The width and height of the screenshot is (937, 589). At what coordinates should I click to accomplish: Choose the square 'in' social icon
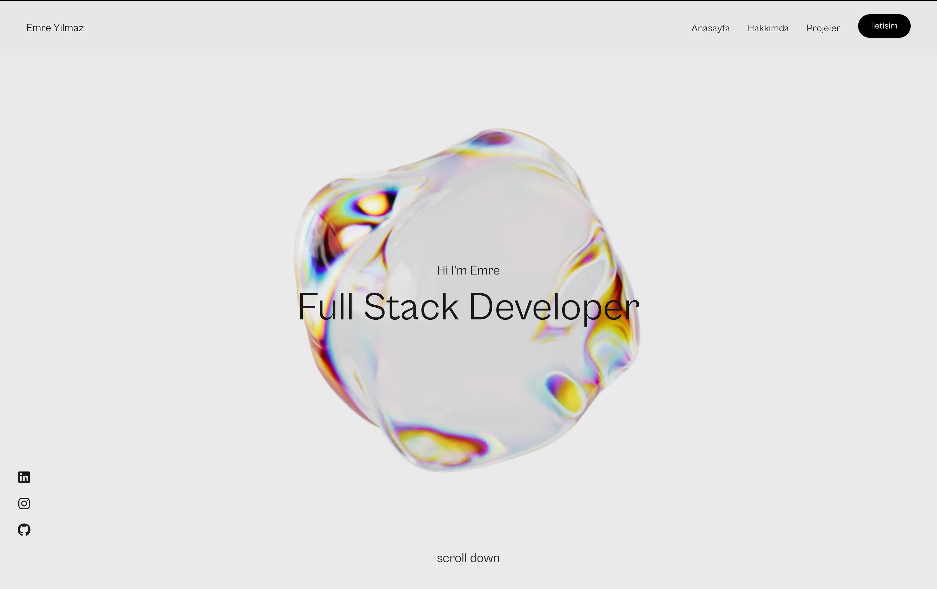[x=24, y=477]
